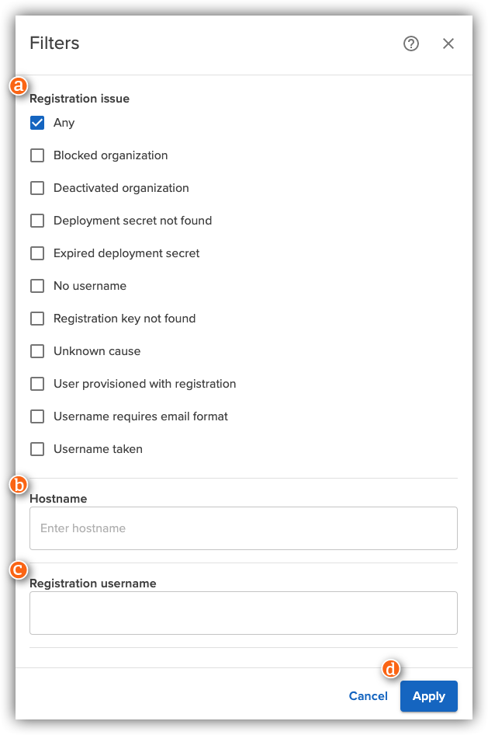Image resolution: width=488 pixels, height=735 pixels.
Task: Click the Registration username text box
Action: (x=243, y=612)
